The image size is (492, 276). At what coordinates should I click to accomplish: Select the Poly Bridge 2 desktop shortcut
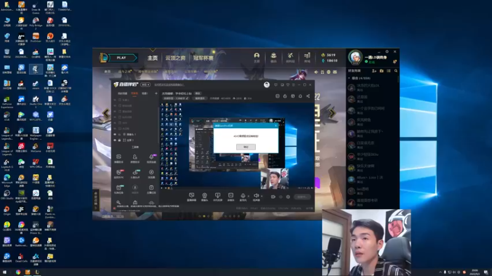(36, 23)
